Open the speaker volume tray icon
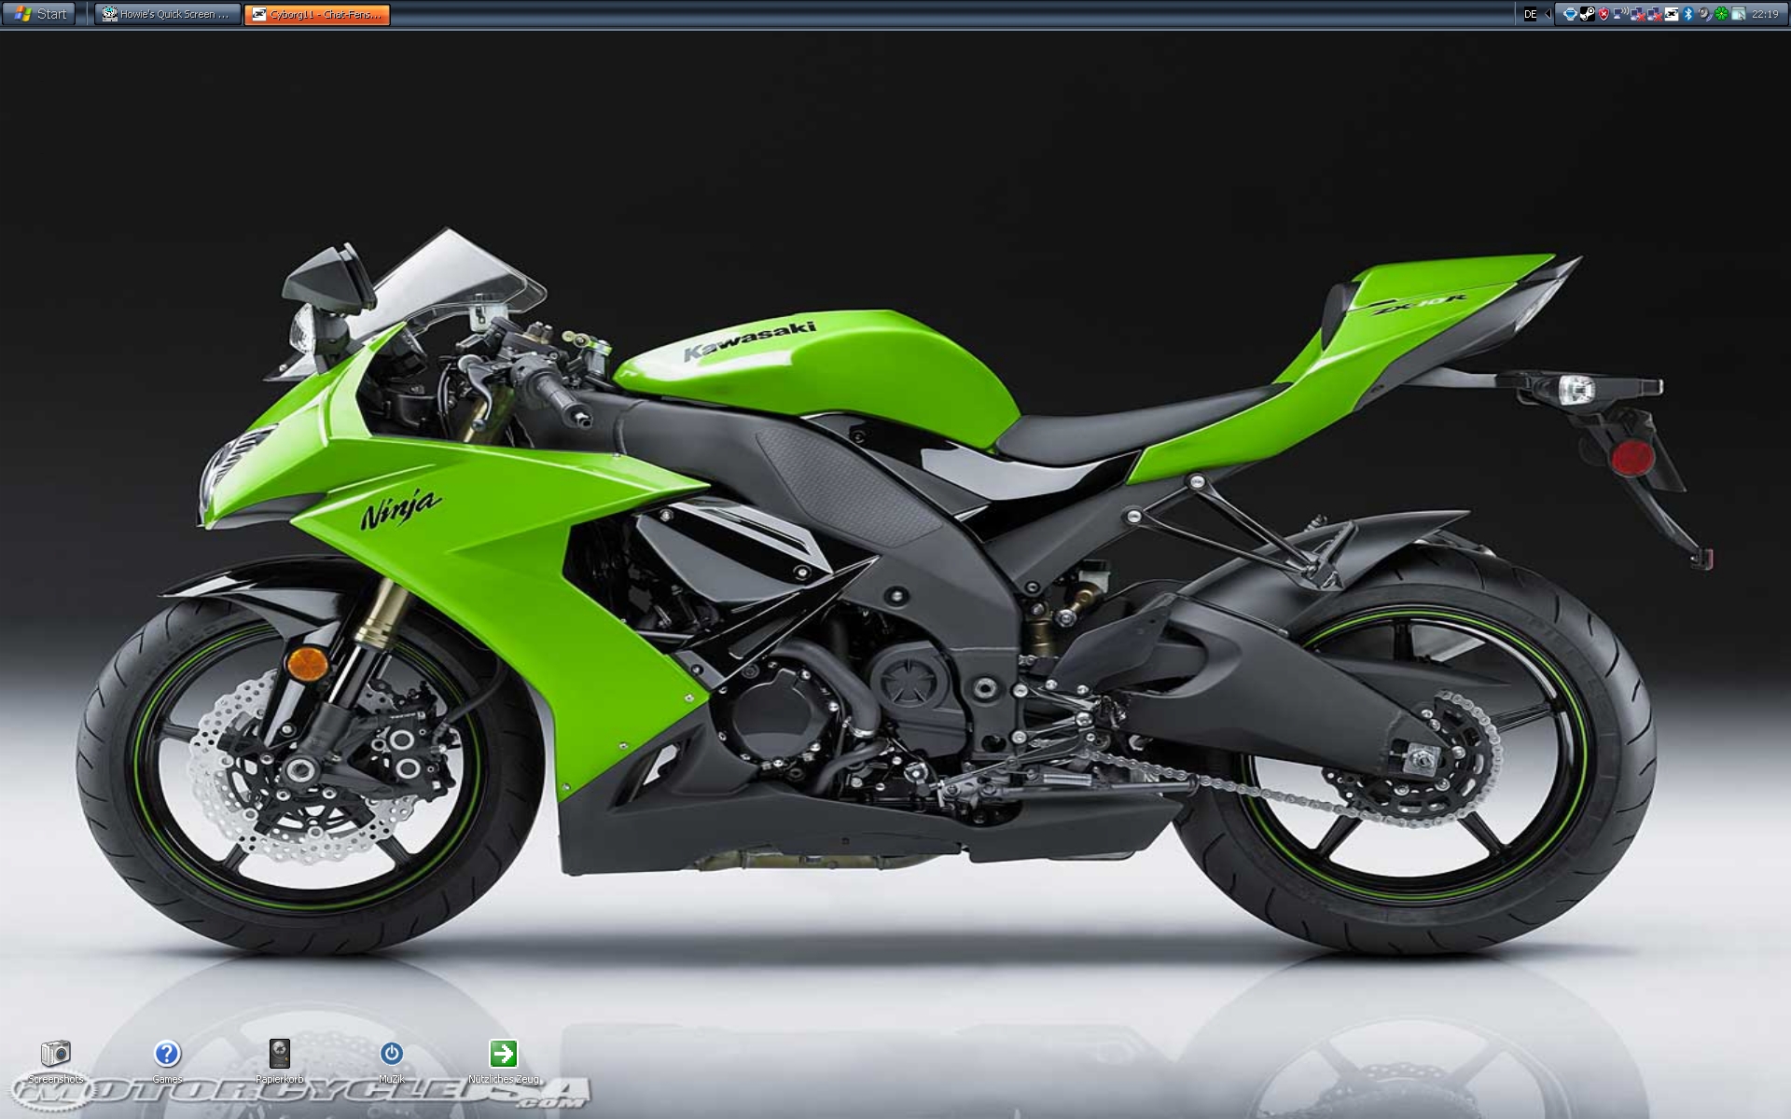Screen dimensions: 1791x1119 [x=1704, y=14]
